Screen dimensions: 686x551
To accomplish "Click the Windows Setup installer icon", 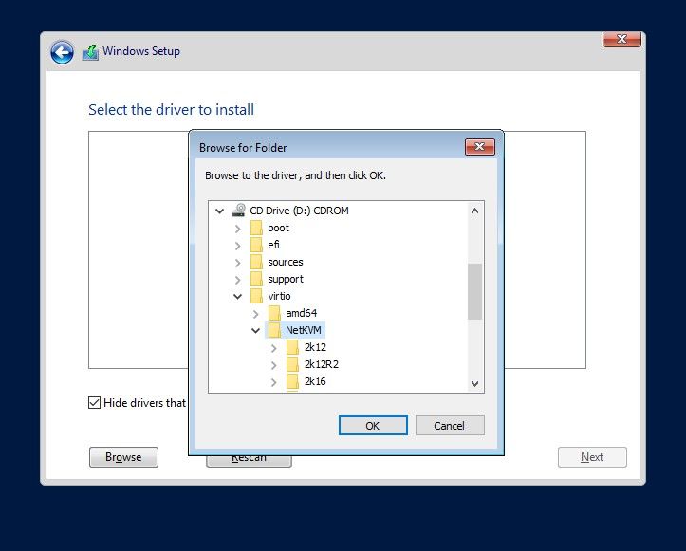I will click(x=90, y=52).
